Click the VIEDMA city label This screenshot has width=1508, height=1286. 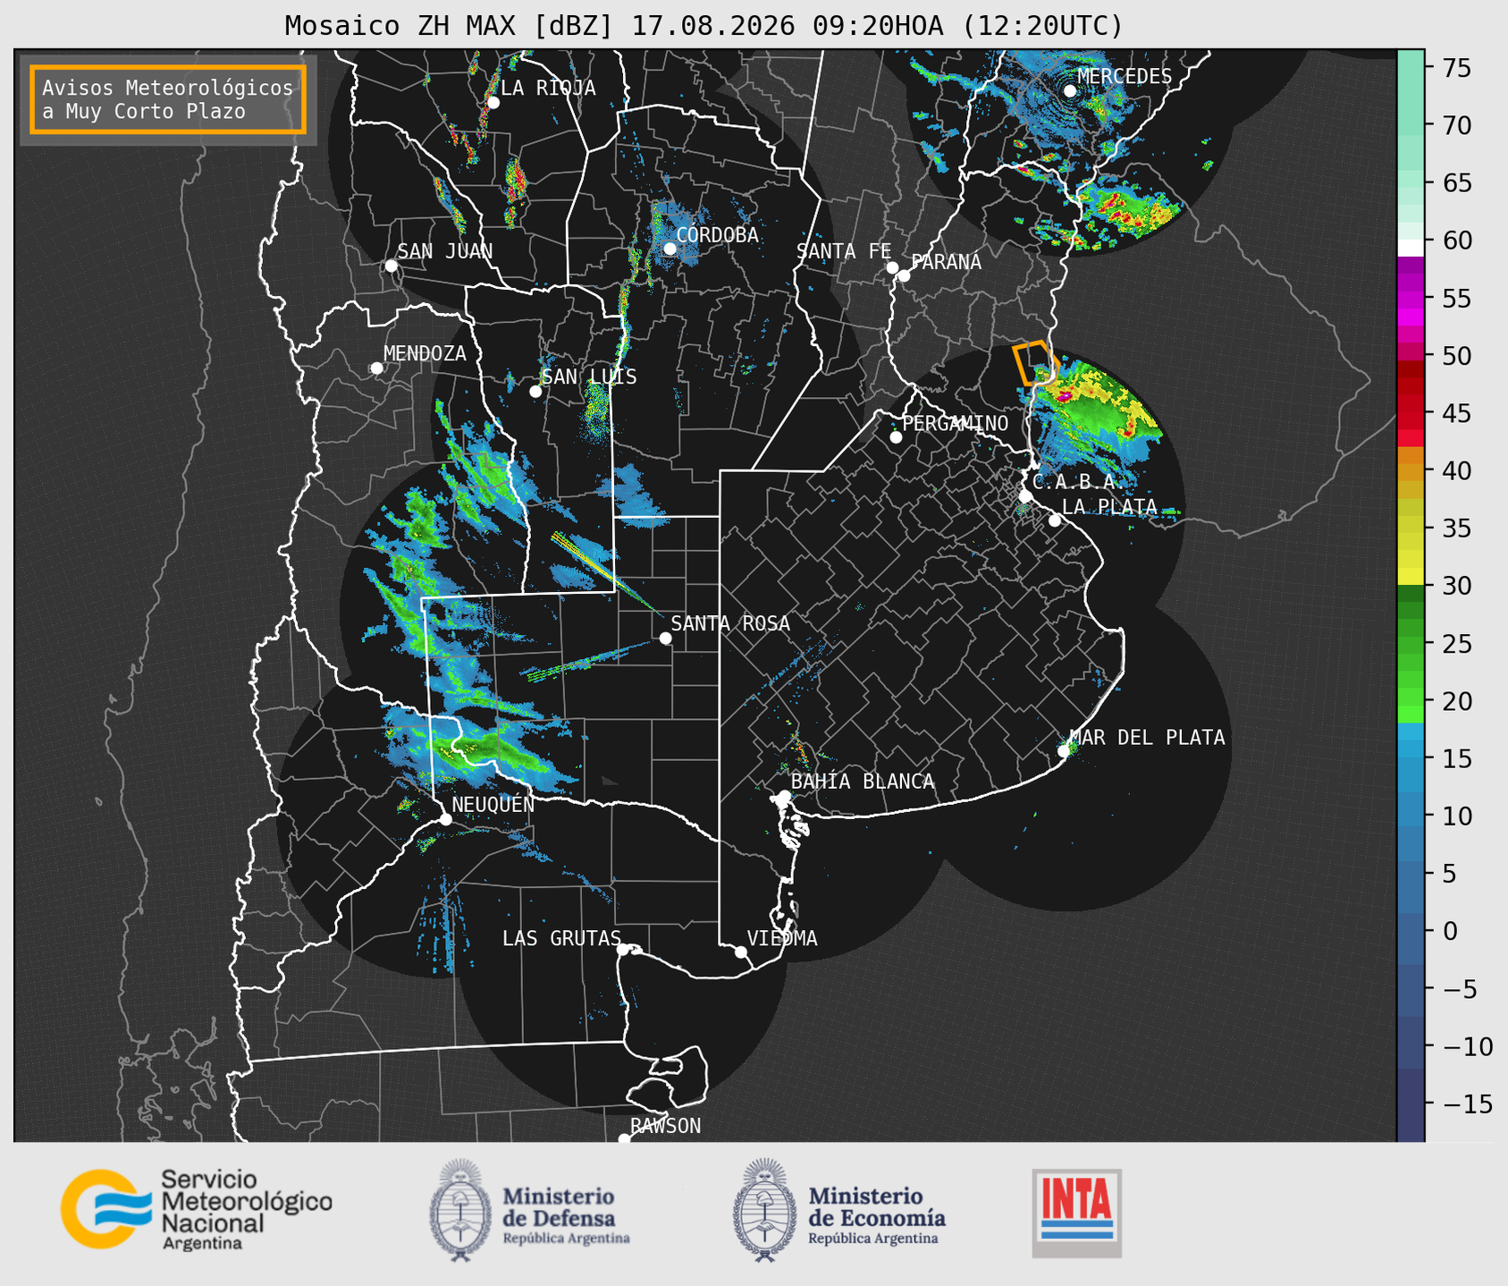[782, 938]
